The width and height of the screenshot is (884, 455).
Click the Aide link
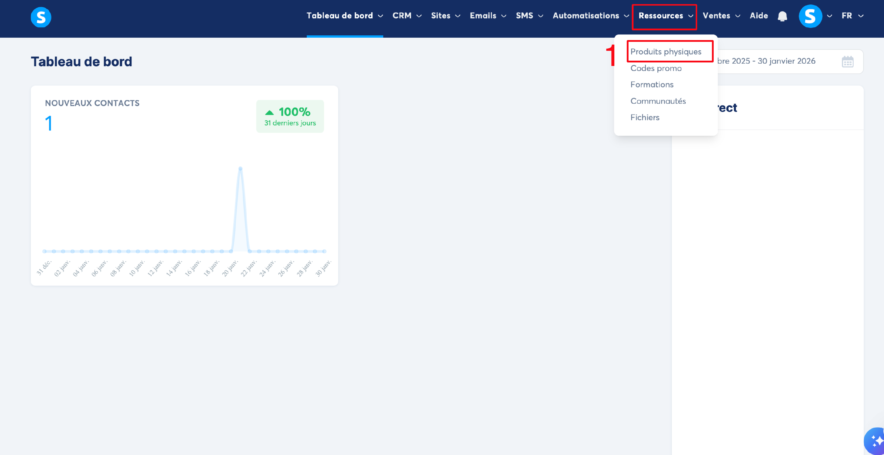click(758, 16)
